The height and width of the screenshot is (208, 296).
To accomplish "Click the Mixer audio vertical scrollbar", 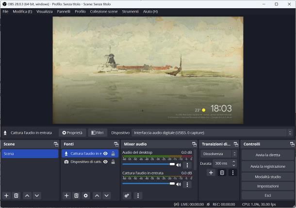I will click(196, 160).
